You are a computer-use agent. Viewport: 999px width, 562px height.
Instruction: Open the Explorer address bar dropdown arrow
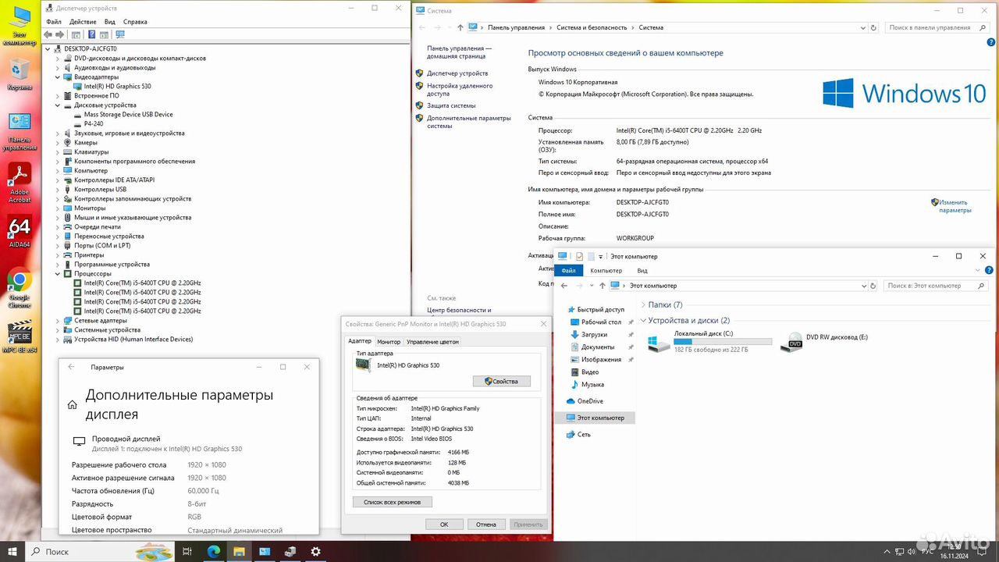coord(864,286)
